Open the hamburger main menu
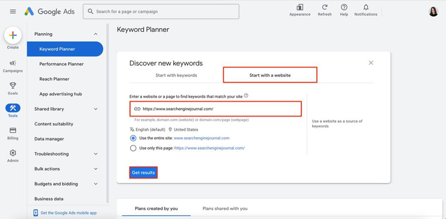The width and height of the screenshot is (446, 219). click(13, 11)
